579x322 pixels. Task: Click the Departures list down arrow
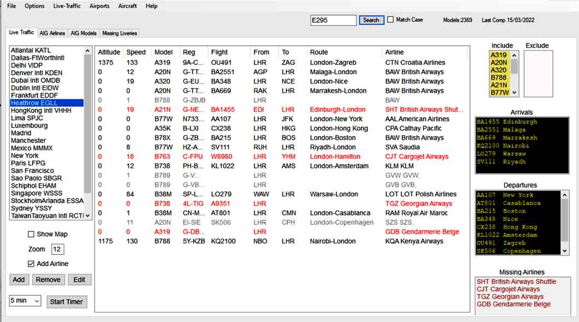click(565, 251)
